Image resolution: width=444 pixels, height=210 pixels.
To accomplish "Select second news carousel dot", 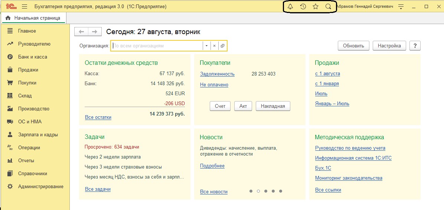I will pos(258,191).
